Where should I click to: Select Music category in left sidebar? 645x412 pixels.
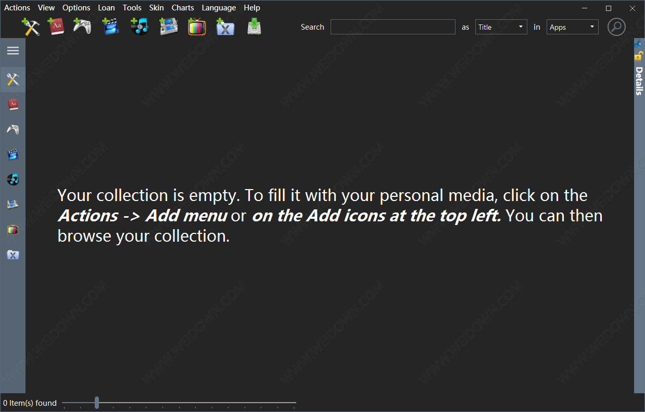[x=13, y=179]
